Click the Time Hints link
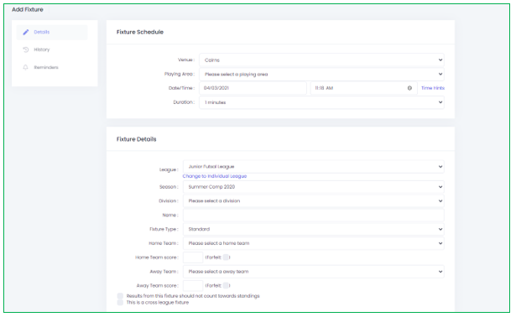The width and height of the screenshot is (516, 317). [x=433, y=88]
